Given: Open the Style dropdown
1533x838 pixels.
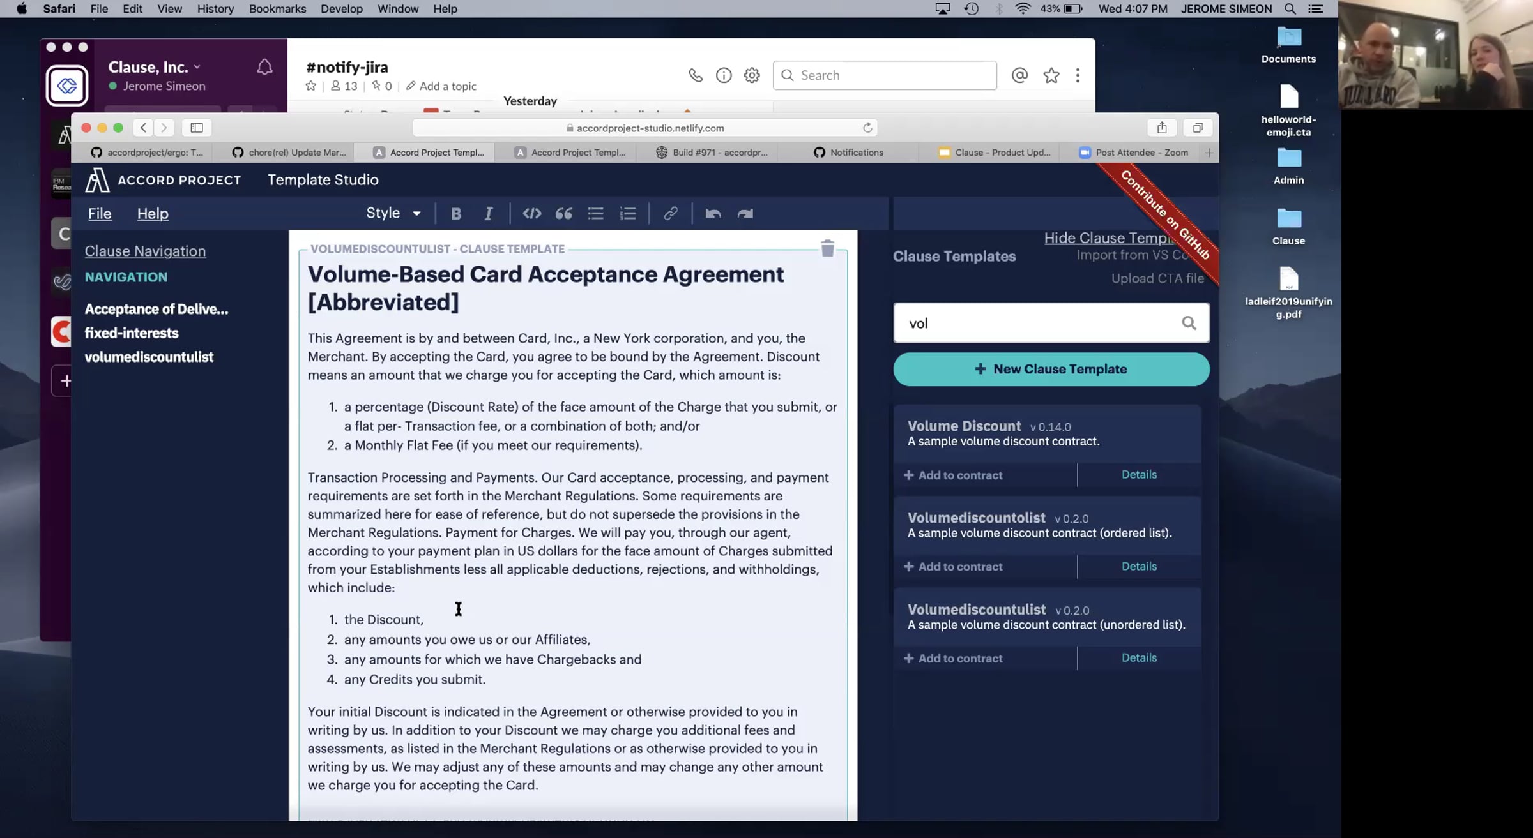Looking at the screenshot, I should [x=393, y=213].
